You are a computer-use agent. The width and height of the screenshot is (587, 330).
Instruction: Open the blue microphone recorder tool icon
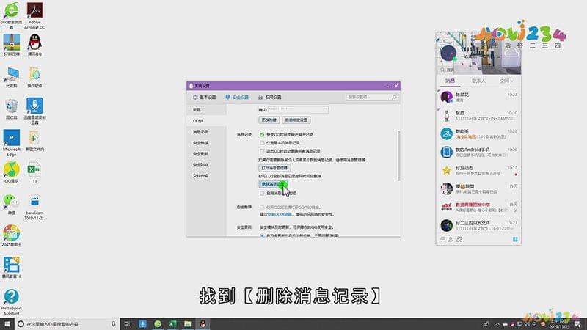tap(34, 111)
